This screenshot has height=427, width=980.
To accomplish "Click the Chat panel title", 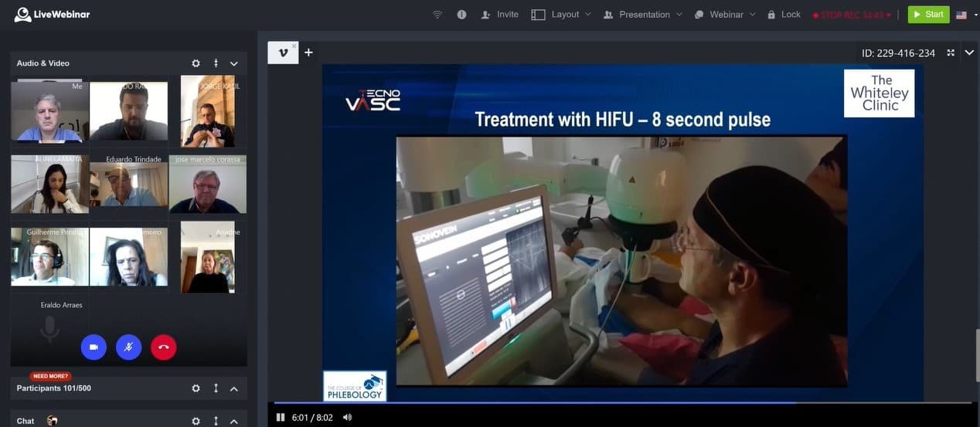I will tap(26, 421).
